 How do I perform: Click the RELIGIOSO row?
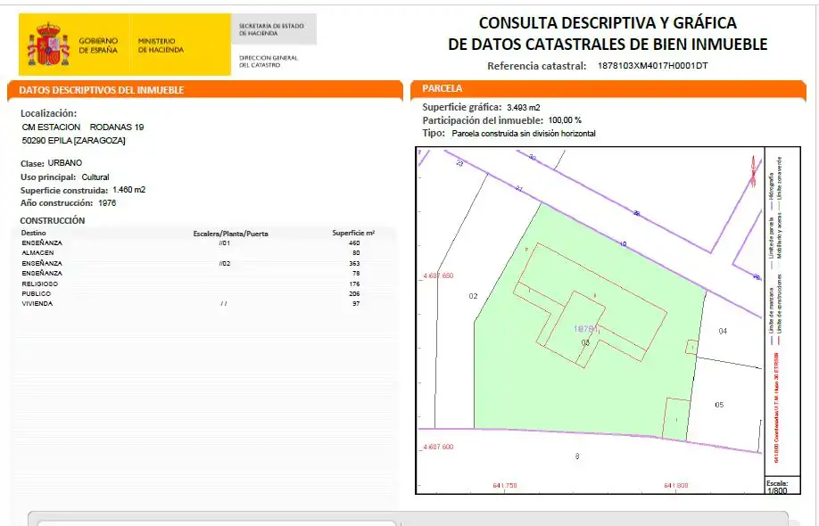click(203, 284)
